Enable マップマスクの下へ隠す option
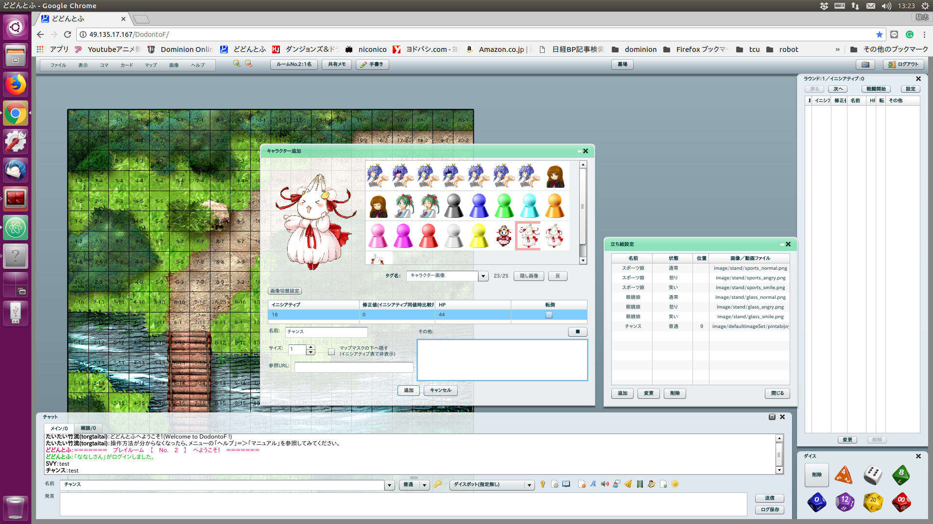Image resolution: width=933 pixels, height=524 pixels. pyautogui.click(x=330, y=351)
